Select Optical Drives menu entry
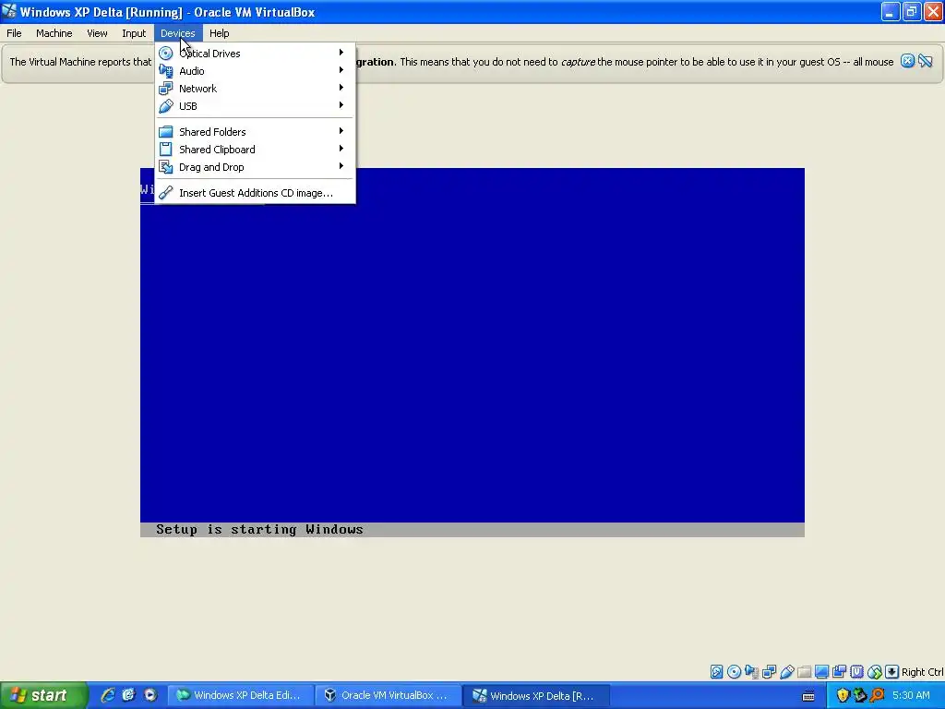Viewport: 945px width, 709px height. (x=255, y=54)
